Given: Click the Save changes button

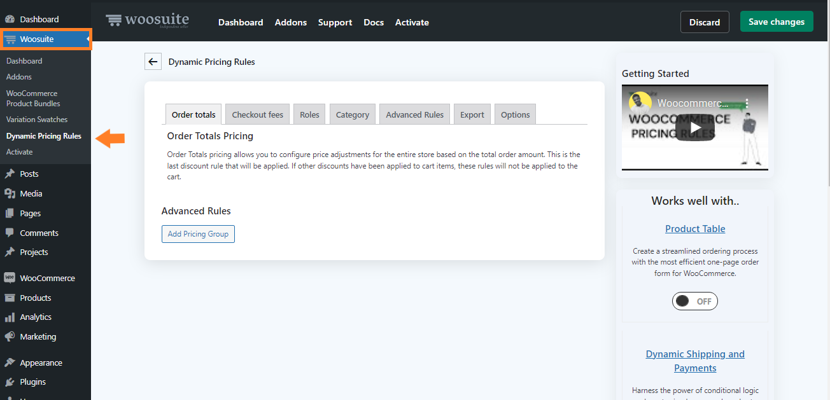Looking at the screenshot, I should tap(777, 22).
